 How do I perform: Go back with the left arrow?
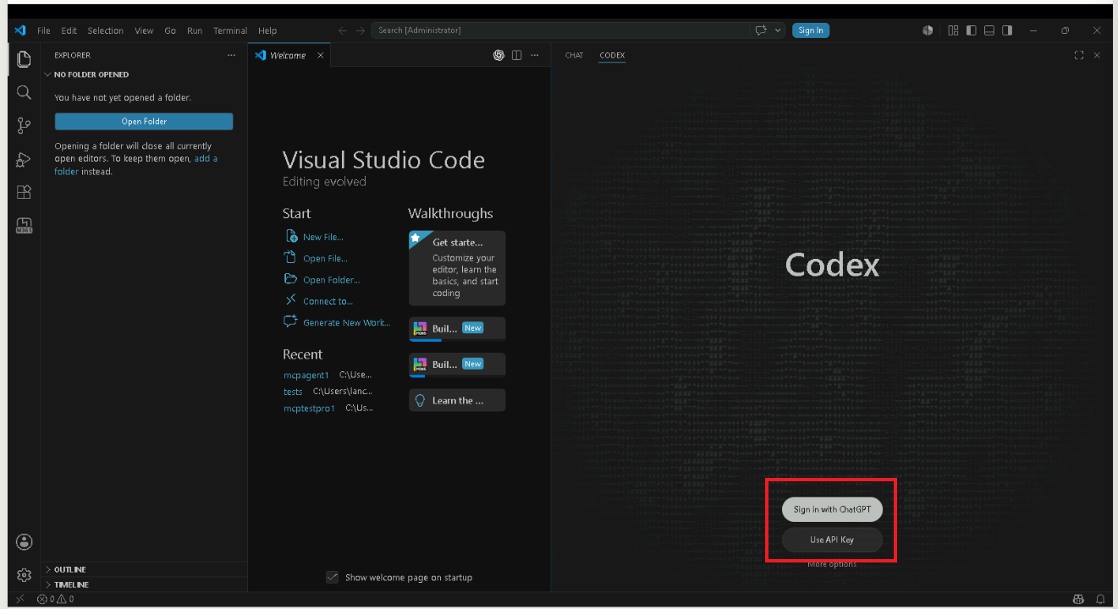coord(343,30)
